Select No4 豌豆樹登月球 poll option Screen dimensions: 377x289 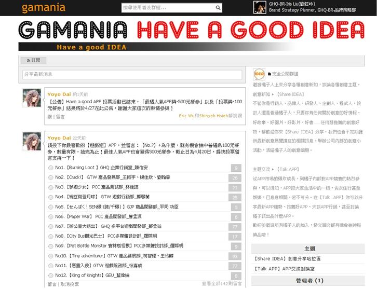click(50, 197)
